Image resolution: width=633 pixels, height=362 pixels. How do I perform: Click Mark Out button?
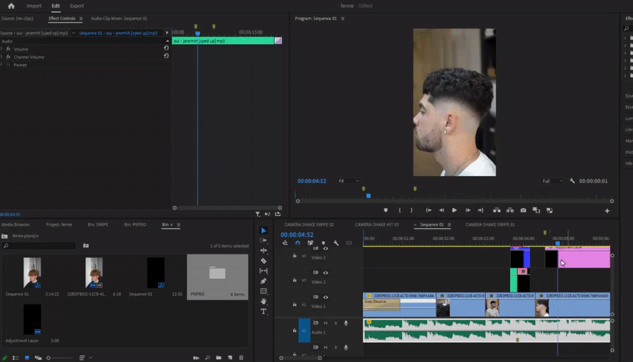tap(411, 210)
